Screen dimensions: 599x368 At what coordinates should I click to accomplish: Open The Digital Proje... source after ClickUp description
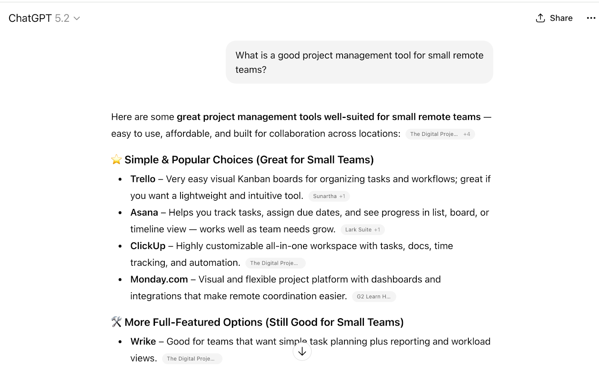[275, 263]
